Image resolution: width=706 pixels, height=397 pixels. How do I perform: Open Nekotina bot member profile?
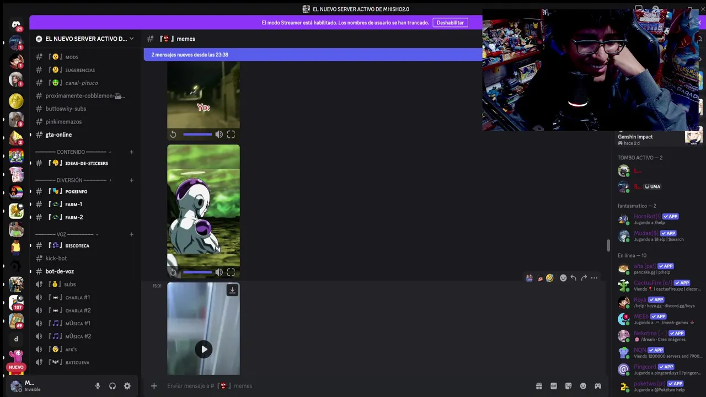pyautogui.click(x=659, y=336)
